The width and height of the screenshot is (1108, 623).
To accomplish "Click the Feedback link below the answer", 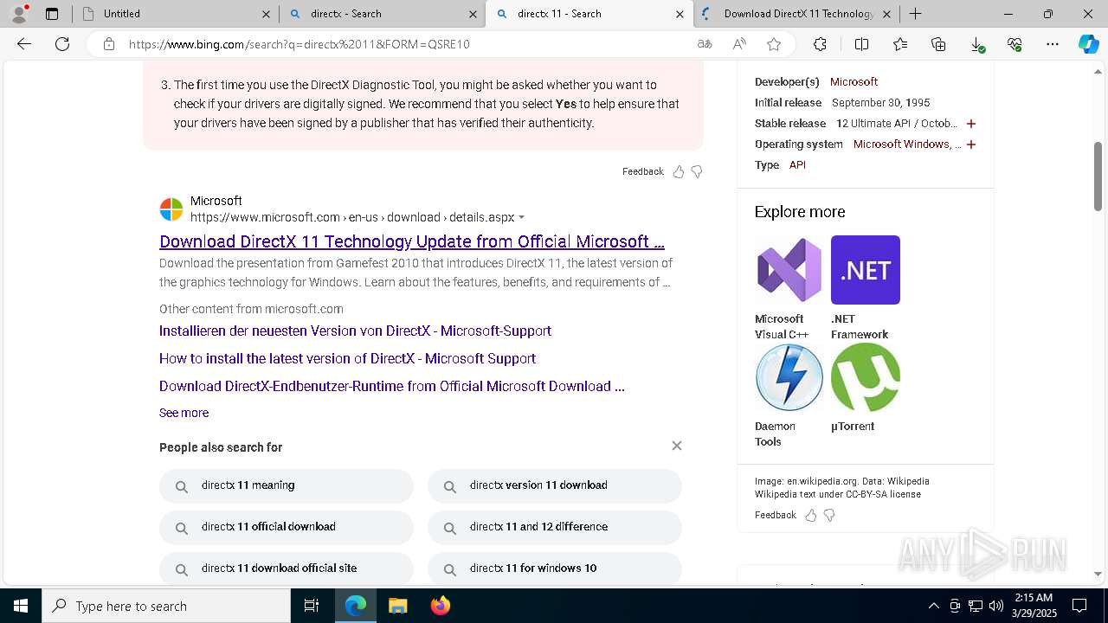I will pos(642,171).
